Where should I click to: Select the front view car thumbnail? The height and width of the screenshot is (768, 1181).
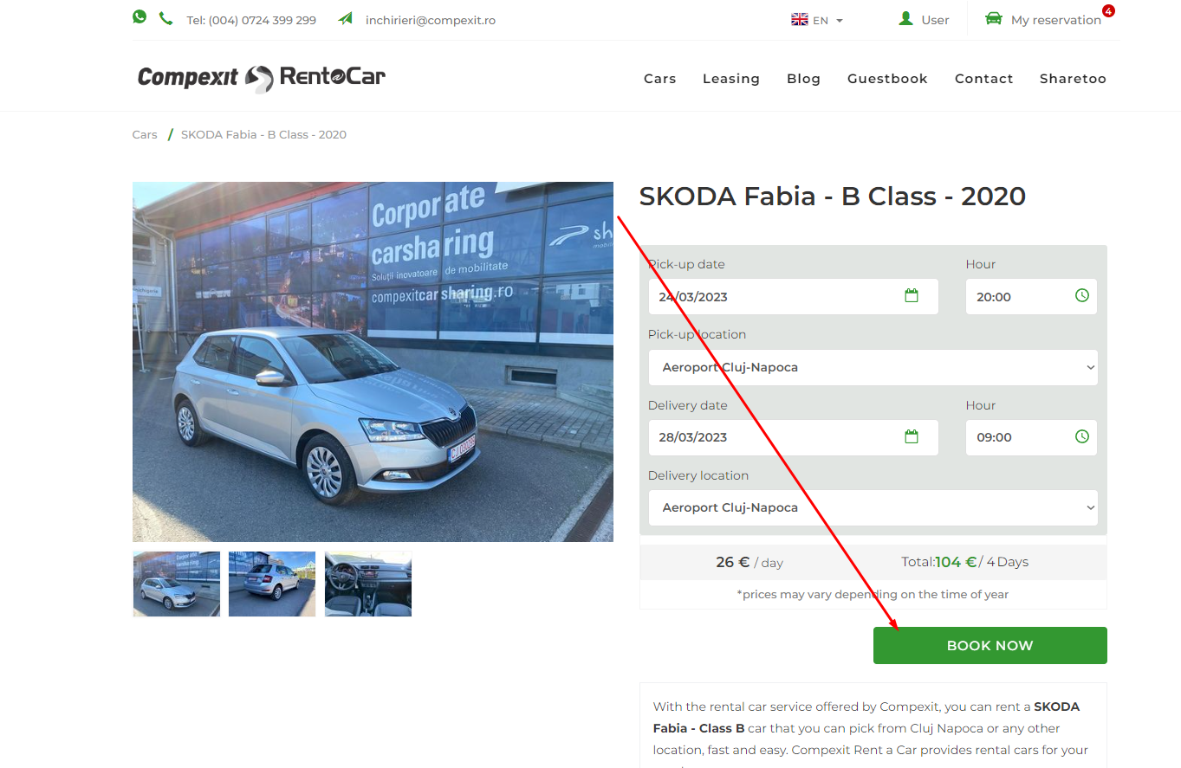(x=176, y=584)
